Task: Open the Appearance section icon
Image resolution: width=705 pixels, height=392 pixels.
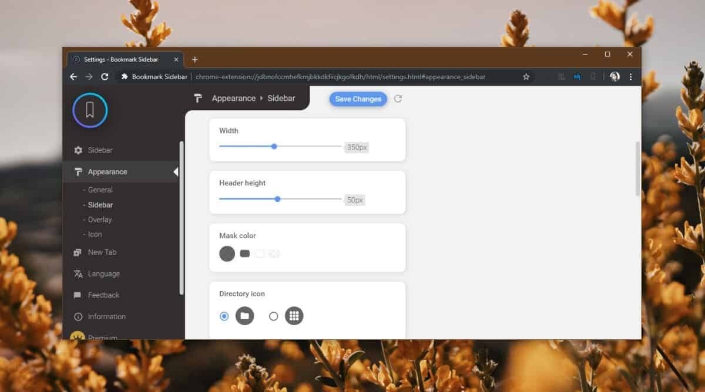Action: (x=78, y=171)
